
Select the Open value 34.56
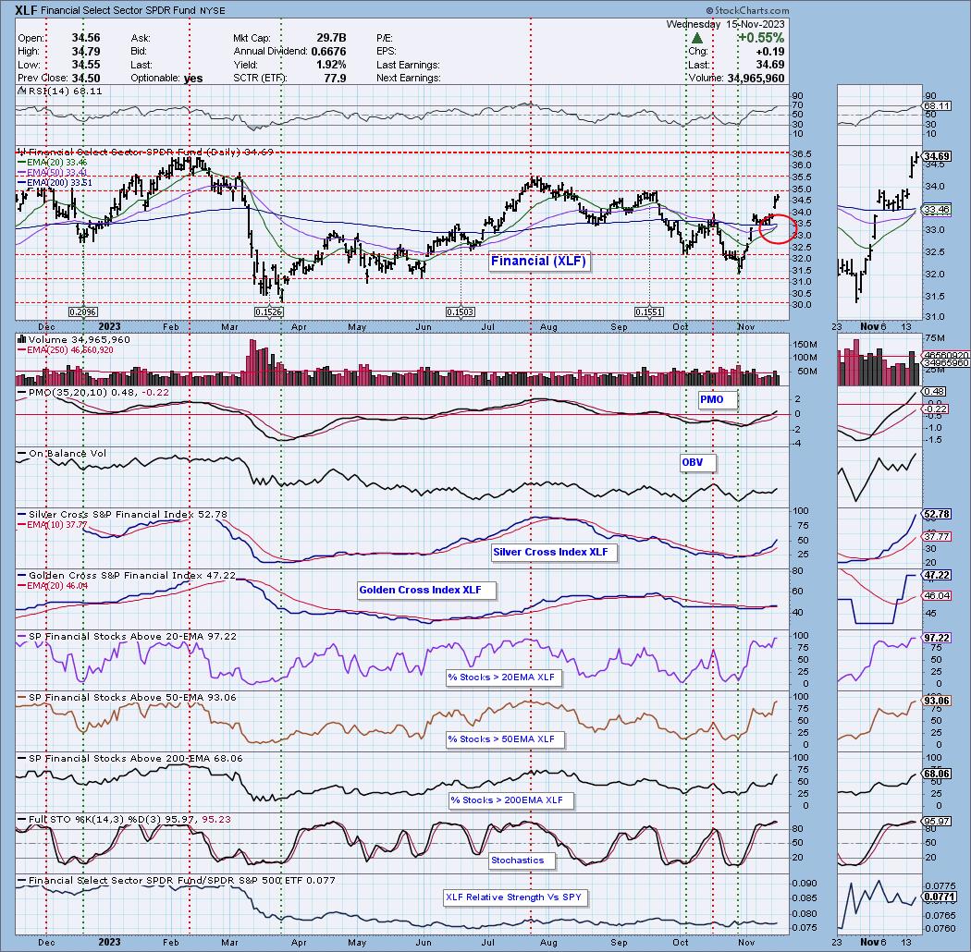(86, 38)
